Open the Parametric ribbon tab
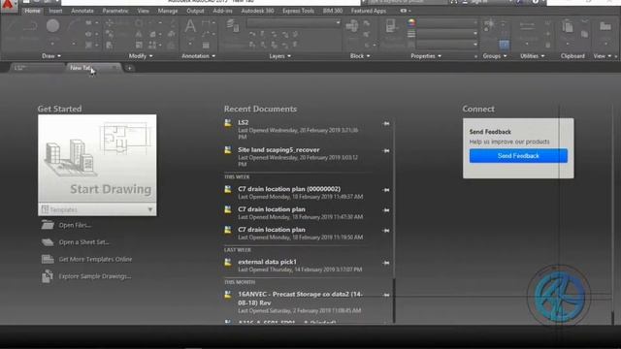The height and width of the screenshot is (349, 621). (x=115, y=11)
